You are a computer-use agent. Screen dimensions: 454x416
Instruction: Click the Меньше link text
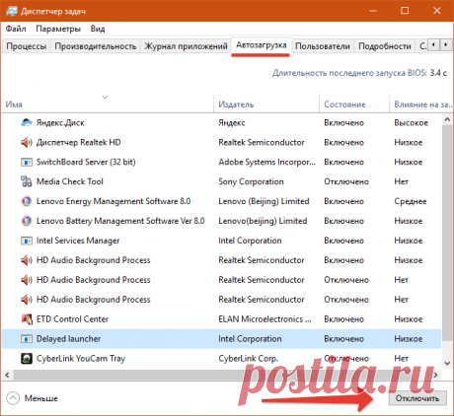point(41,398)
